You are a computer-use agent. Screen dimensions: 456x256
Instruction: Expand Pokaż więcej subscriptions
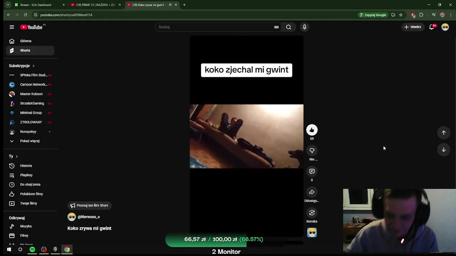tap(30, 141)
